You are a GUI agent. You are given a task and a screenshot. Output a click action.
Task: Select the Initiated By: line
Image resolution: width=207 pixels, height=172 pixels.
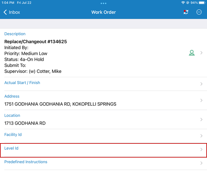click(16, 48)
